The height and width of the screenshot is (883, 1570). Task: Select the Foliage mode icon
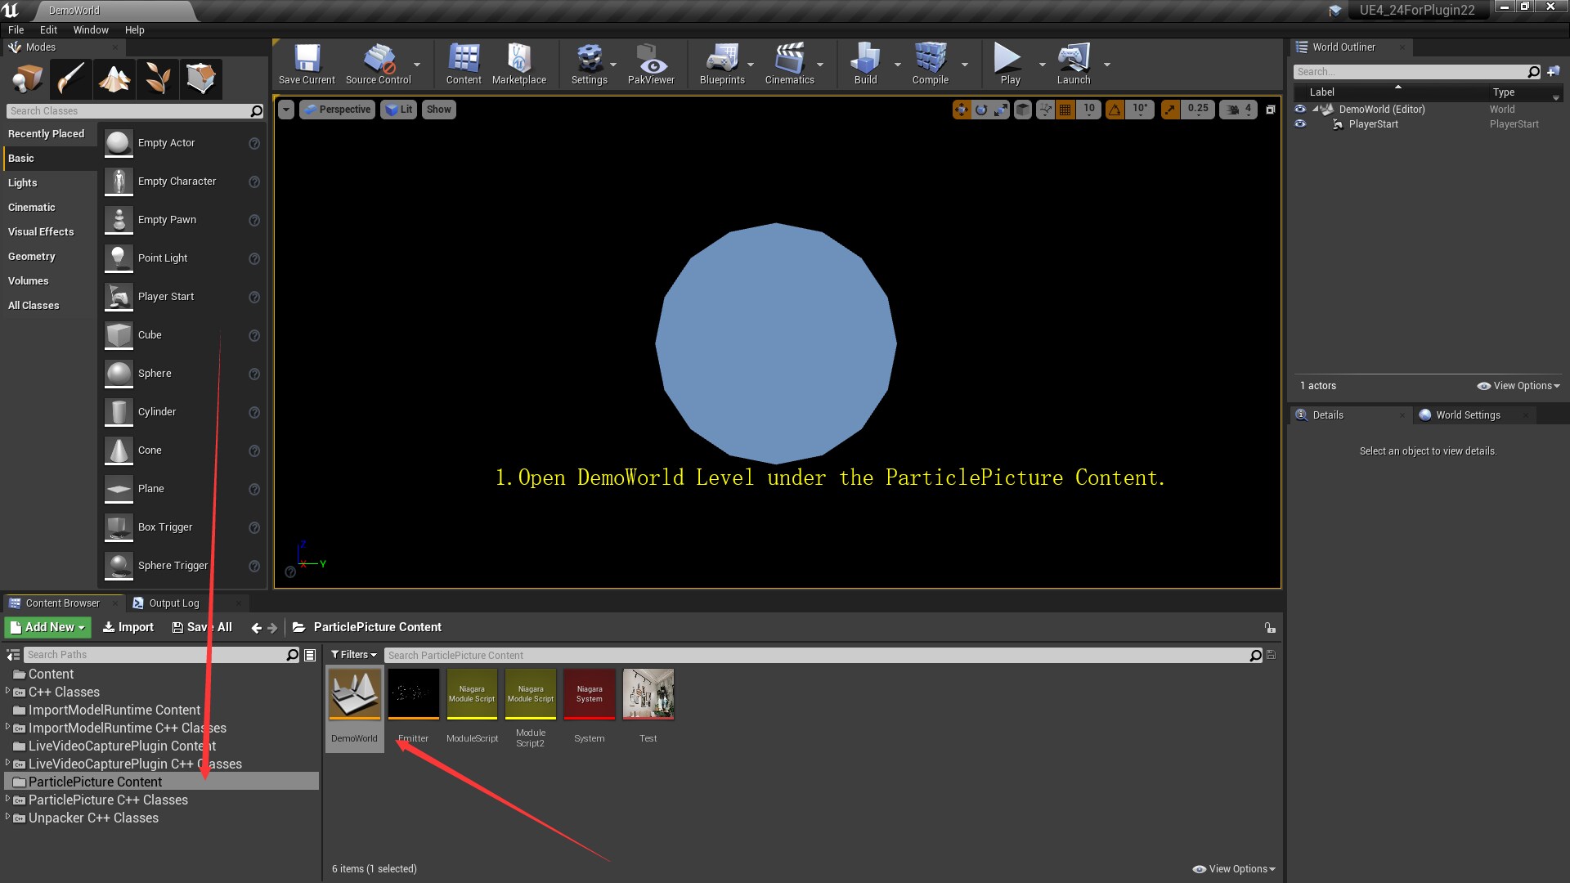point(158,78)
